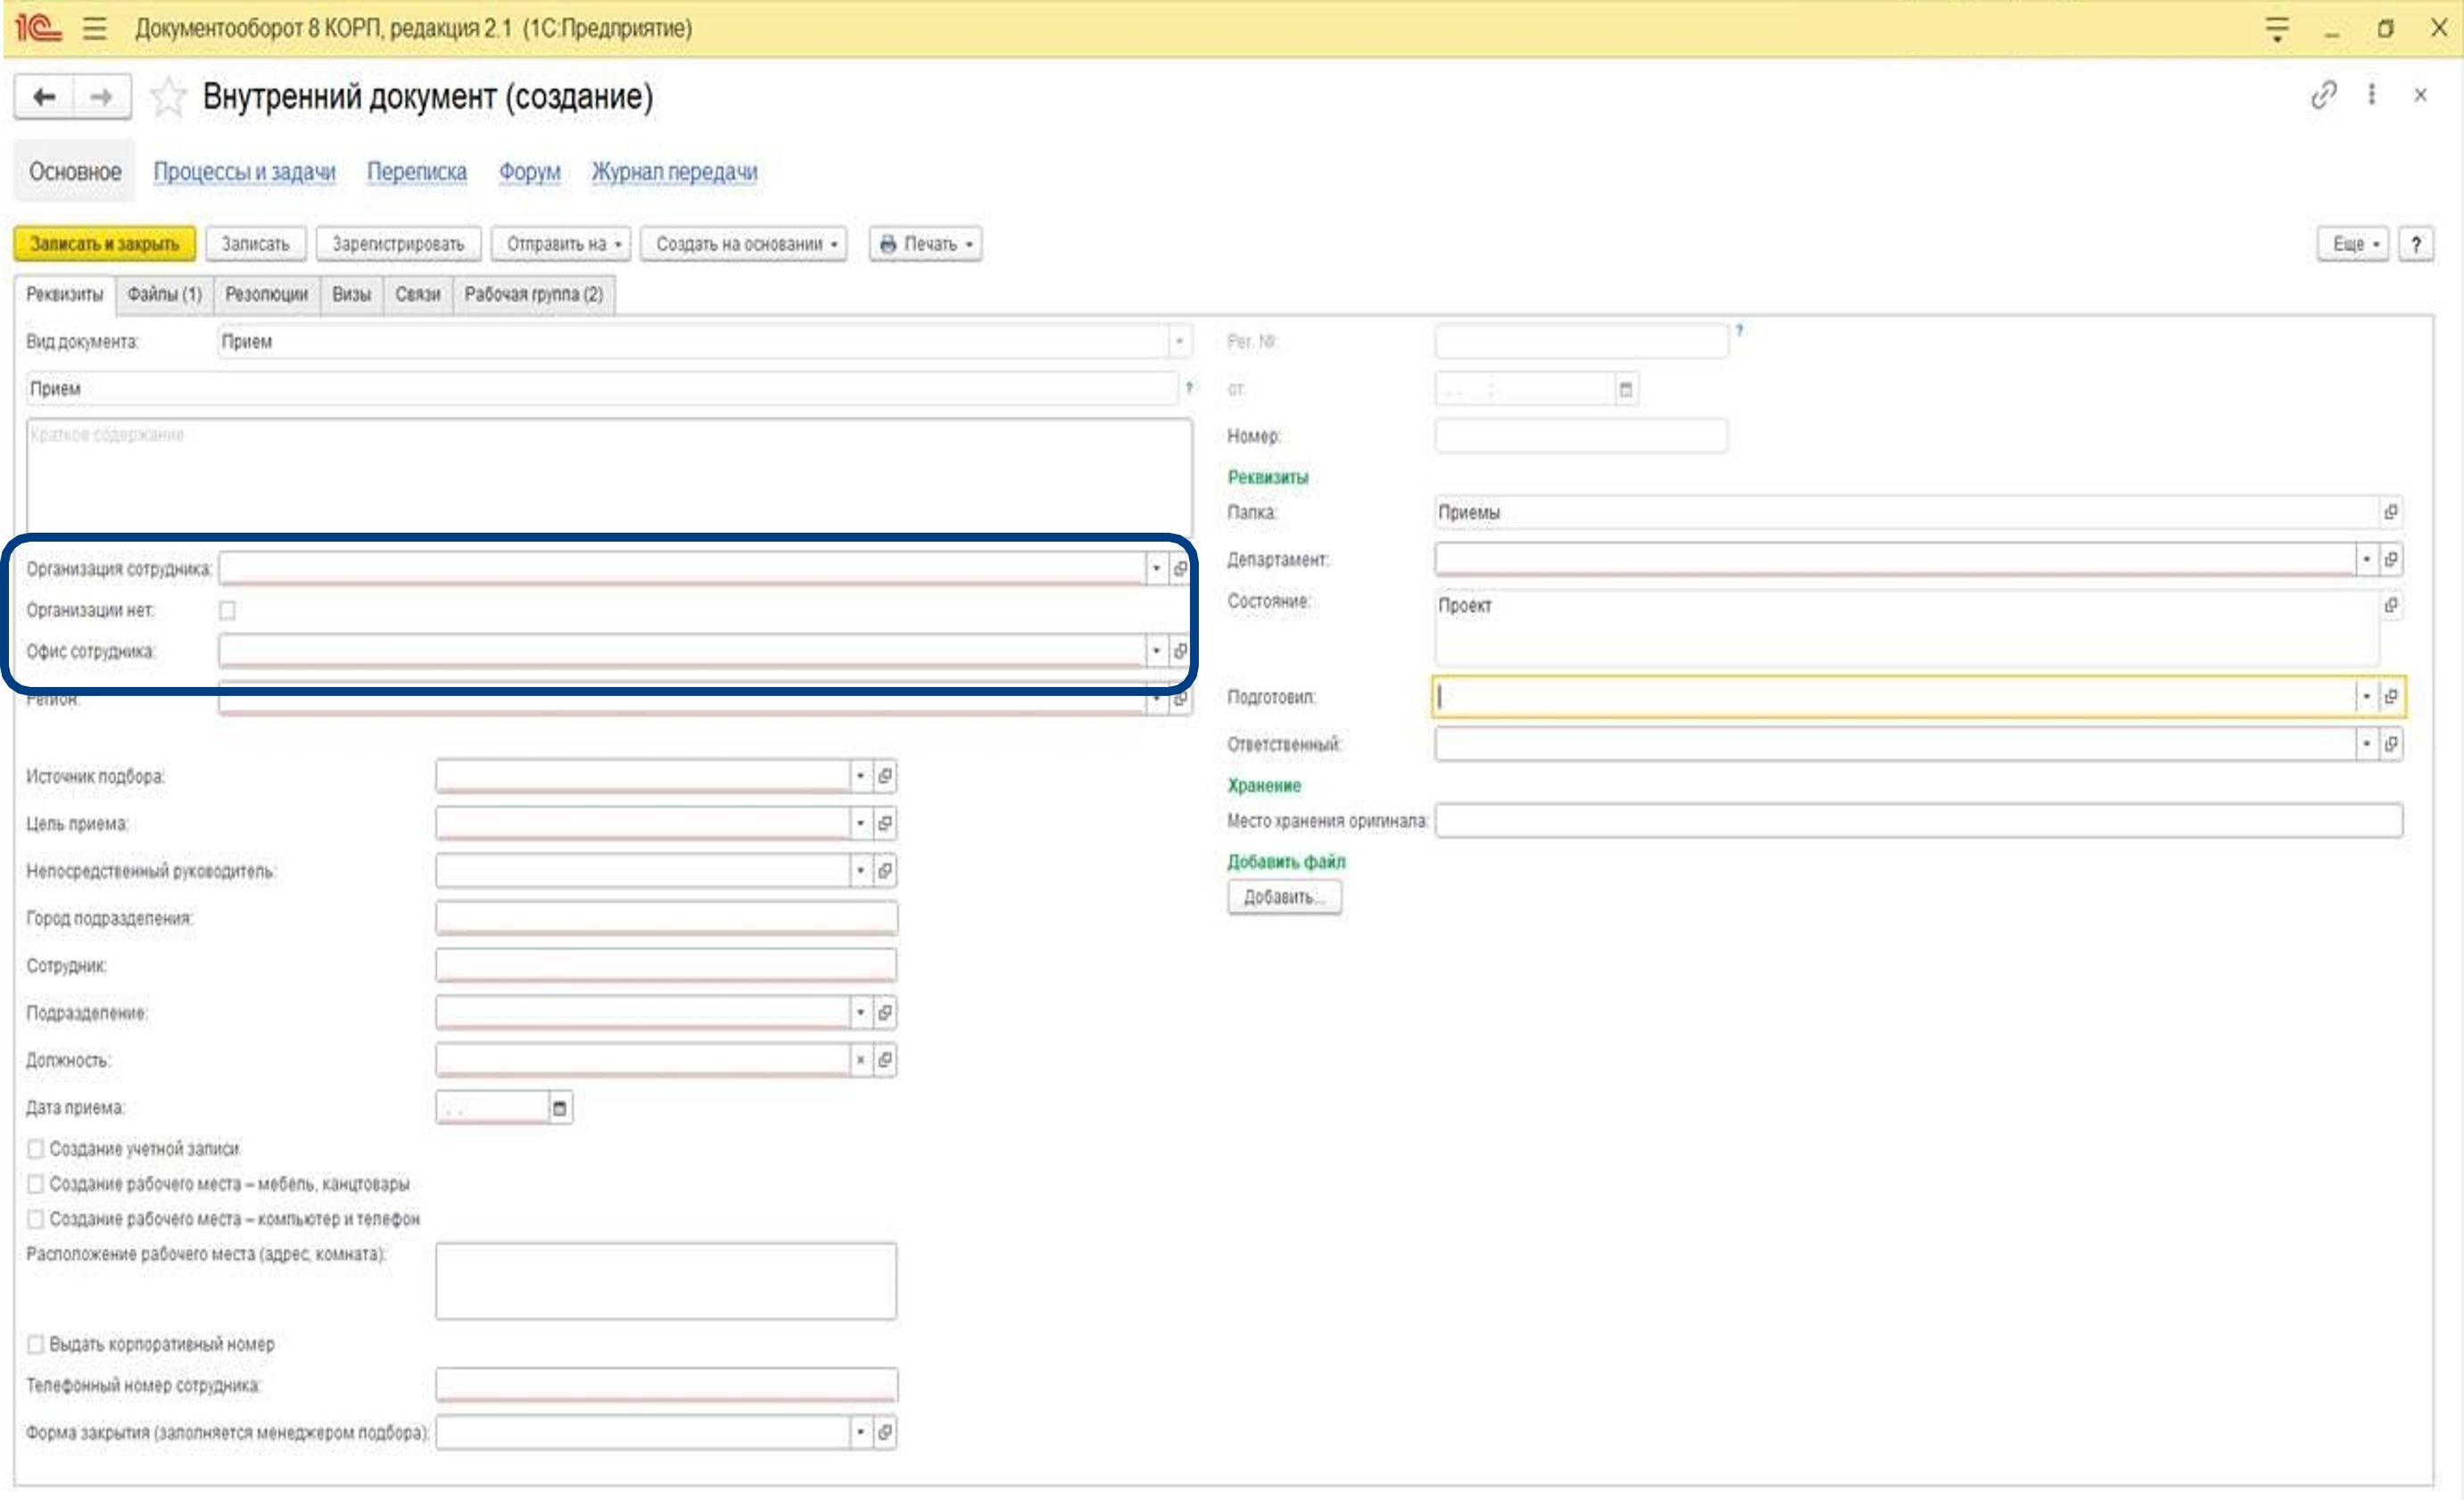This screenshot has height=1500, width=2464.
Task: Open the Еще menu
Action: coord(2352,244)
